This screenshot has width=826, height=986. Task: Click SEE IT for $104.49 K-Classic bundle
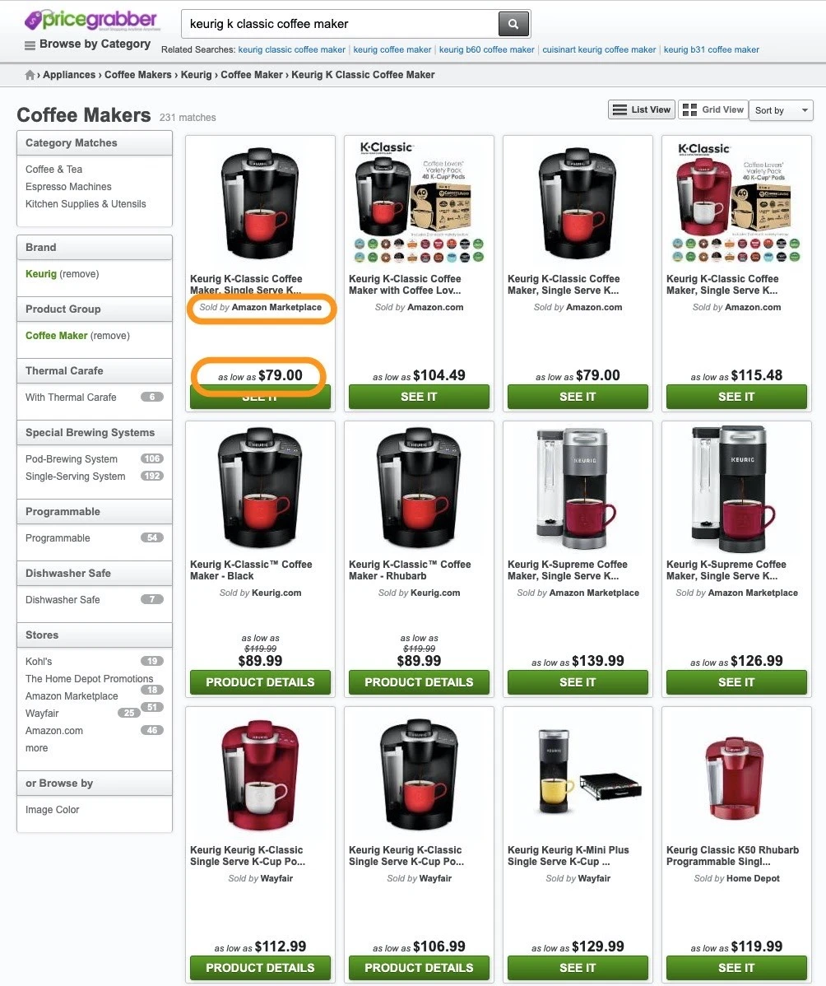[419, 397]
